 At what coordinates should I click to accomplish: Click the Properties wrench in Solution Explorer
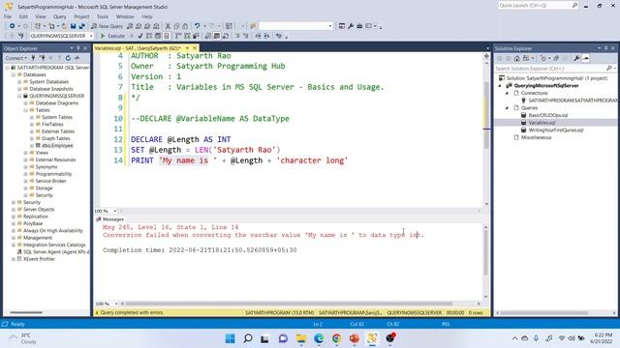click(577, 58)
